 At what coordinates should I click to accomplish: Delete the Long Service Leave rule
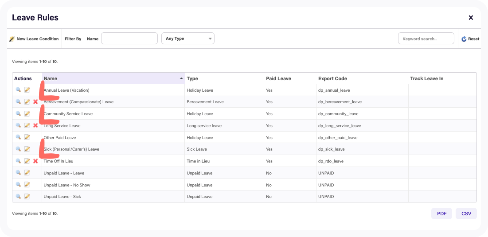(x=35, y=125)
